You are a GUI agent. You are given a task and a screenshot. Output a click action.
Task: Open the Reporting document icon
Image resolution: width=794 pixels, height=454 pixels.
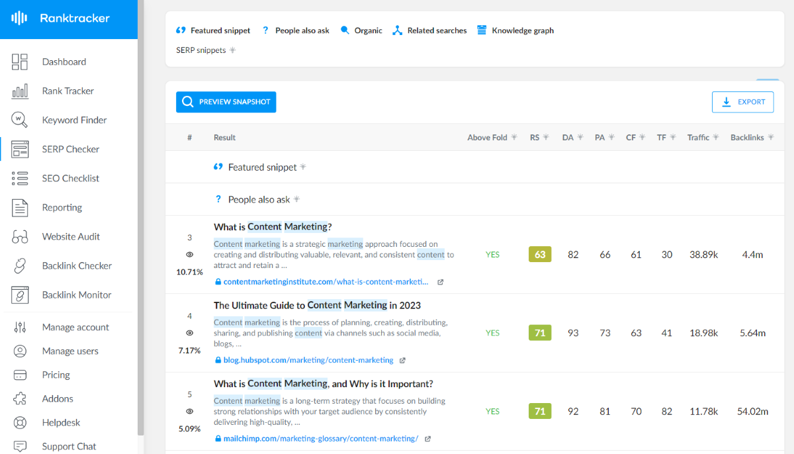[x=20, y=207]
